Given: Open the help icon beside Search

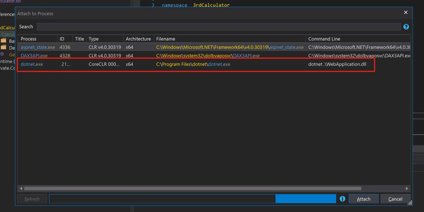Looking at the screenshot, I should click(406, 27).
